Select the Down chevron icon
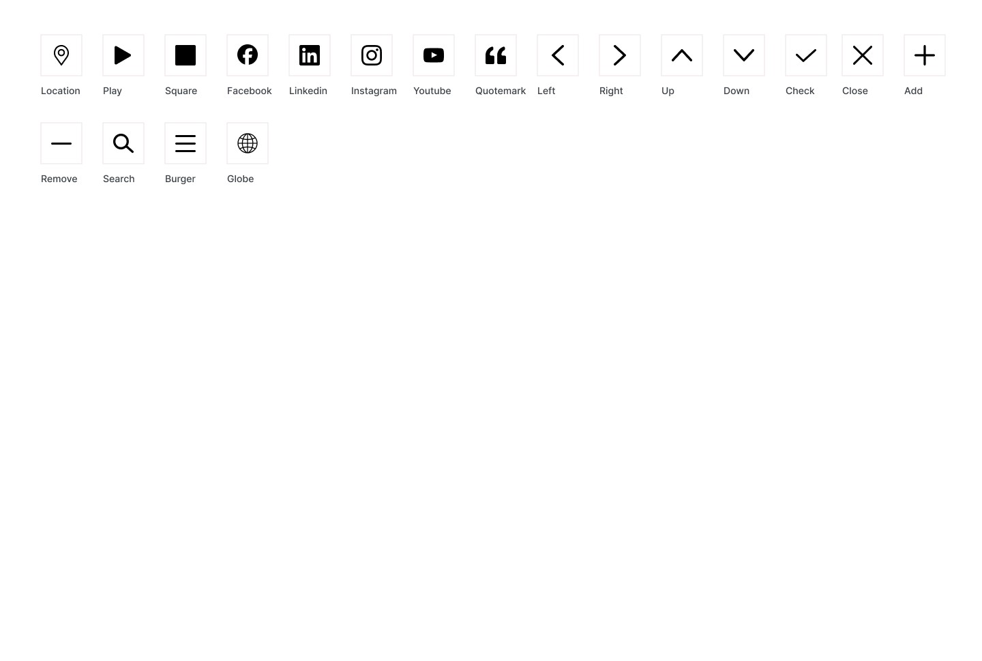This screenshot has height=661, width=982. click(x=744, y=55)
